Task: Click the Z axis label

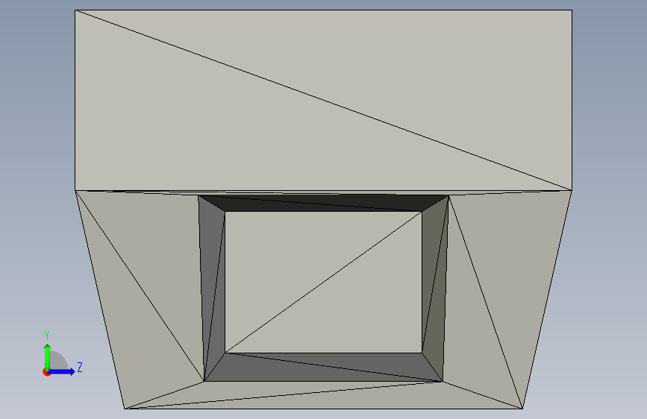Action: 80,367
